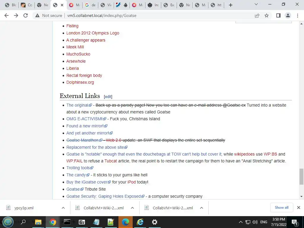The height and width of the screenshot is (228, 304).
Task: Open 'And yet another mirror!' link
Action: coord(90,133)
